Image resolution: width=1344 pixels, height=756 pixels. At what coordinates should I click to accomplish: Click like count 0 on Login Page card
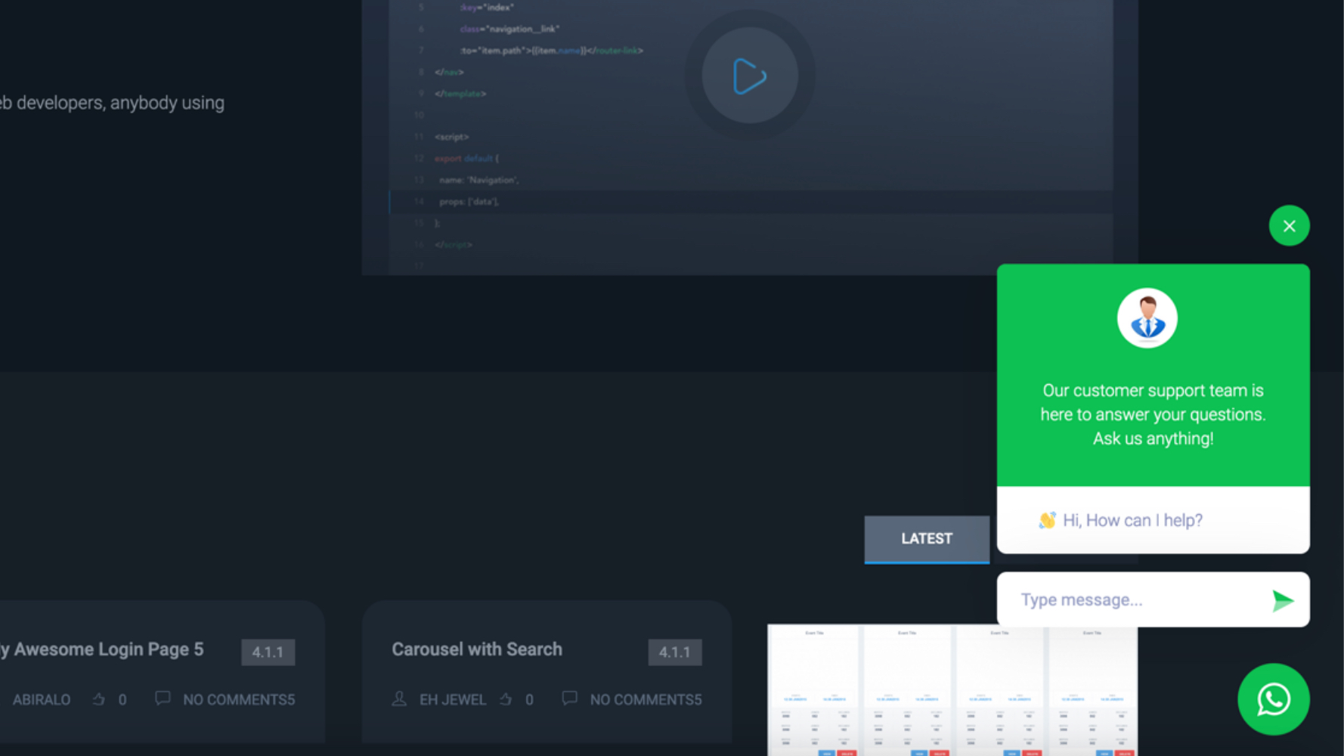click(122, 700)
